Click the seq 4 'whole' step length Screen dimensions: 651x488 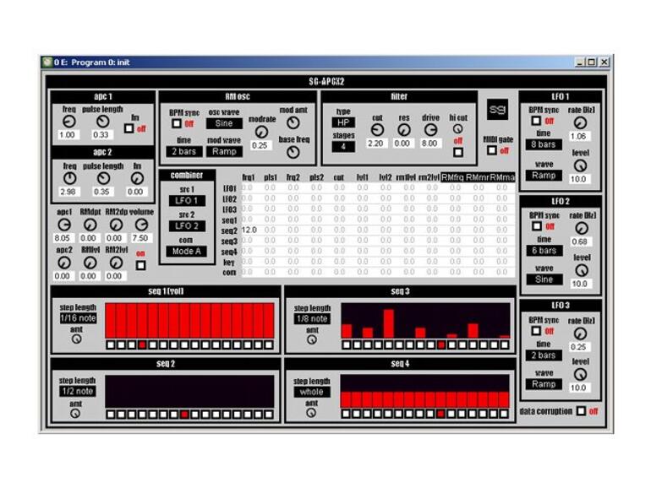tap(312, 392)
